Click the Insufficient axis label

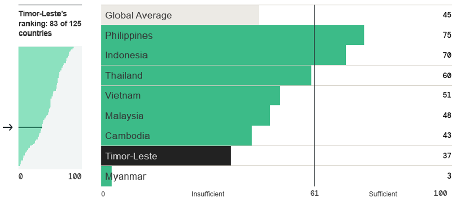click(208, 194)
